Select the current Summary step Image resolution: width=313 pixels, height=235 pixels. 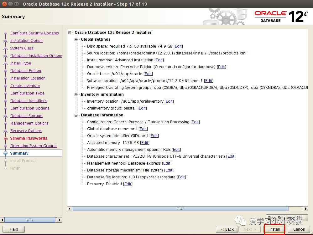pos(19,153)
